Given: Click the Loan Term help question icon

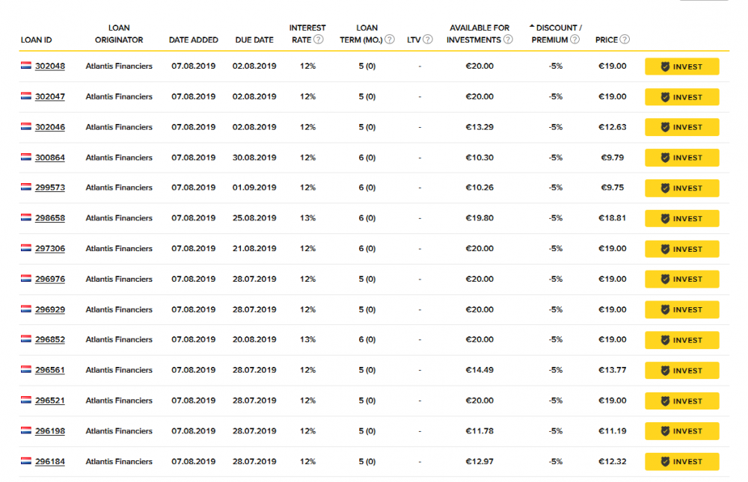Looking at the screenshot, I should tap(390, 40).
